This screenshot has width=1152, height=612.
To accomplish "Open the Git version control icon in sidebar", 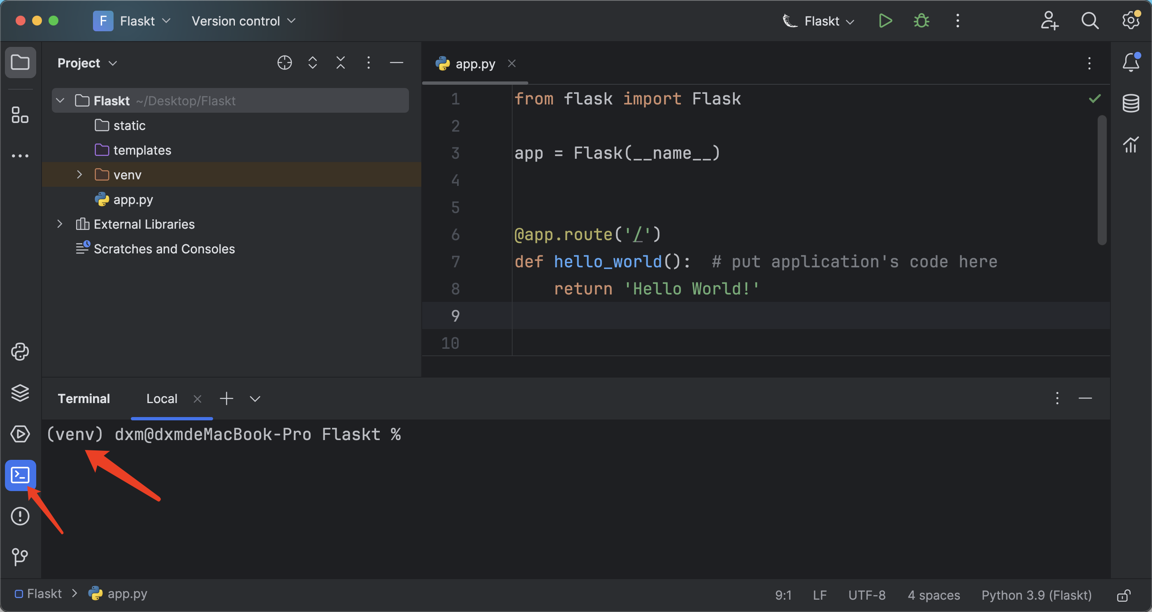I will pyautogui.click(x=20, y=557).
